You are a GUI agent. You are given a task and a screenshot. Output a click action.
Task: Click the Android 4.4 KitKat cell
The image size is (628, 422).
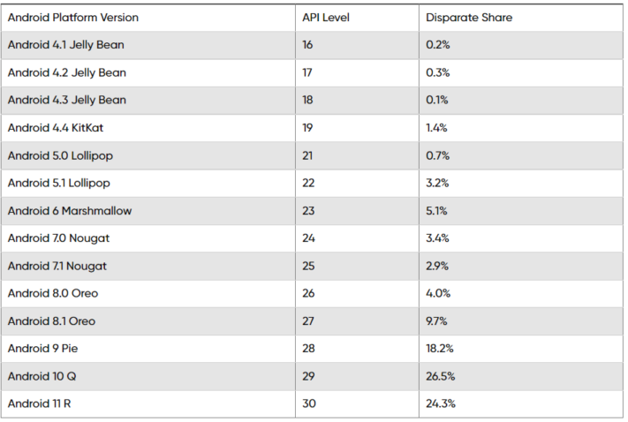pyautogui.click(x=148, y=128)
